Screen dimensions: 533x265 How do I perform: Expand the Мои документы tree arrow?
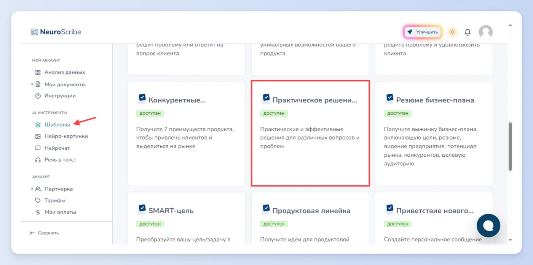coord(32,84)
